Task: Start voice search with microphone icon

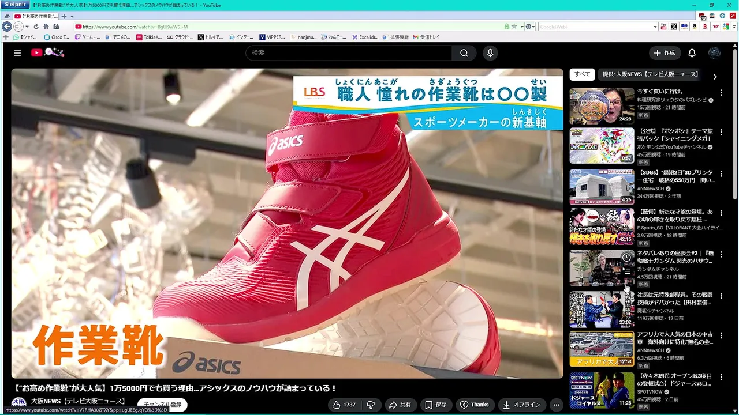Action: pyautogui.click(x=490, y=53)
